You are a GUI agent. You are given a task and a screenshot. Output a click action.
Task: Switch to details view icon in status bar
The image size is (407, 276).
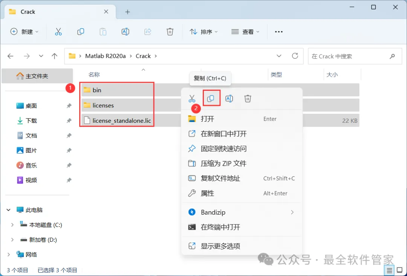tap(389, 271)
